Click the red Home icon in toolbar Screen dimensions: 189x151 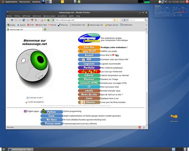pyautogui.click(x=32, y=20)
